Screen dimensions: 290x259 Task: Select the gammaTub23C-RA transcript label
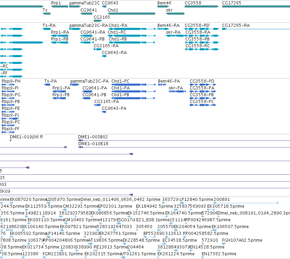pyautogui.click(x=88, y=25)
